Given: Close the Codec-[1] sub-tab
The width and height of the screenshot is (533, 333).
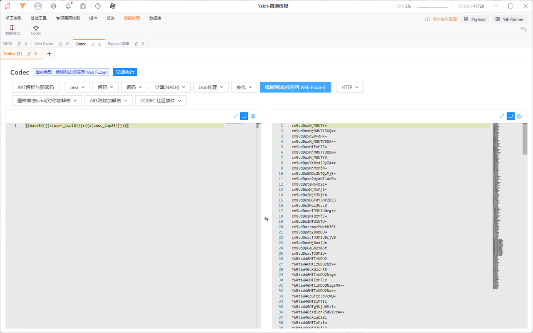Looking at the screenshot, I should point(36,54).
